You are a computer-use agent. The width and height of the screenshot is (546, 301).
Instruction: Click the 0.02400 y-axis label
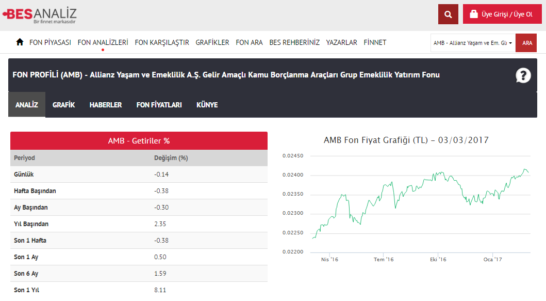[x=293, y=175]
